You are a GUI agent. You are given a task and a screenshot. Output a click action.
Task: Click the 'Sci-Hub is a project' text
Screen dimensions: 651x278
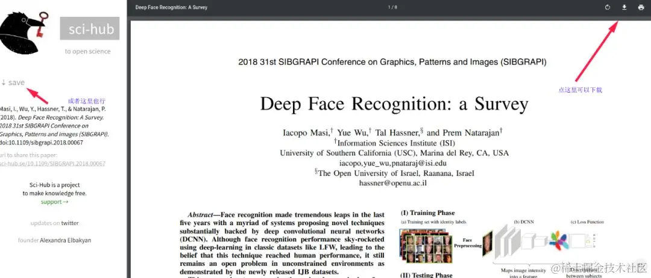(55, 185)
